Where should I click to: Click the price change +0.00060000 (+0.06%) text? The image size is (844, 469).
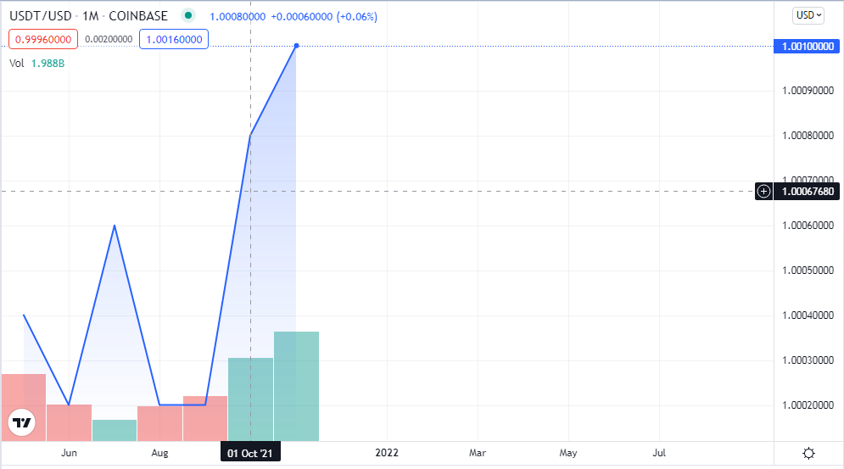pyautogui.click(x=324, y=17)
